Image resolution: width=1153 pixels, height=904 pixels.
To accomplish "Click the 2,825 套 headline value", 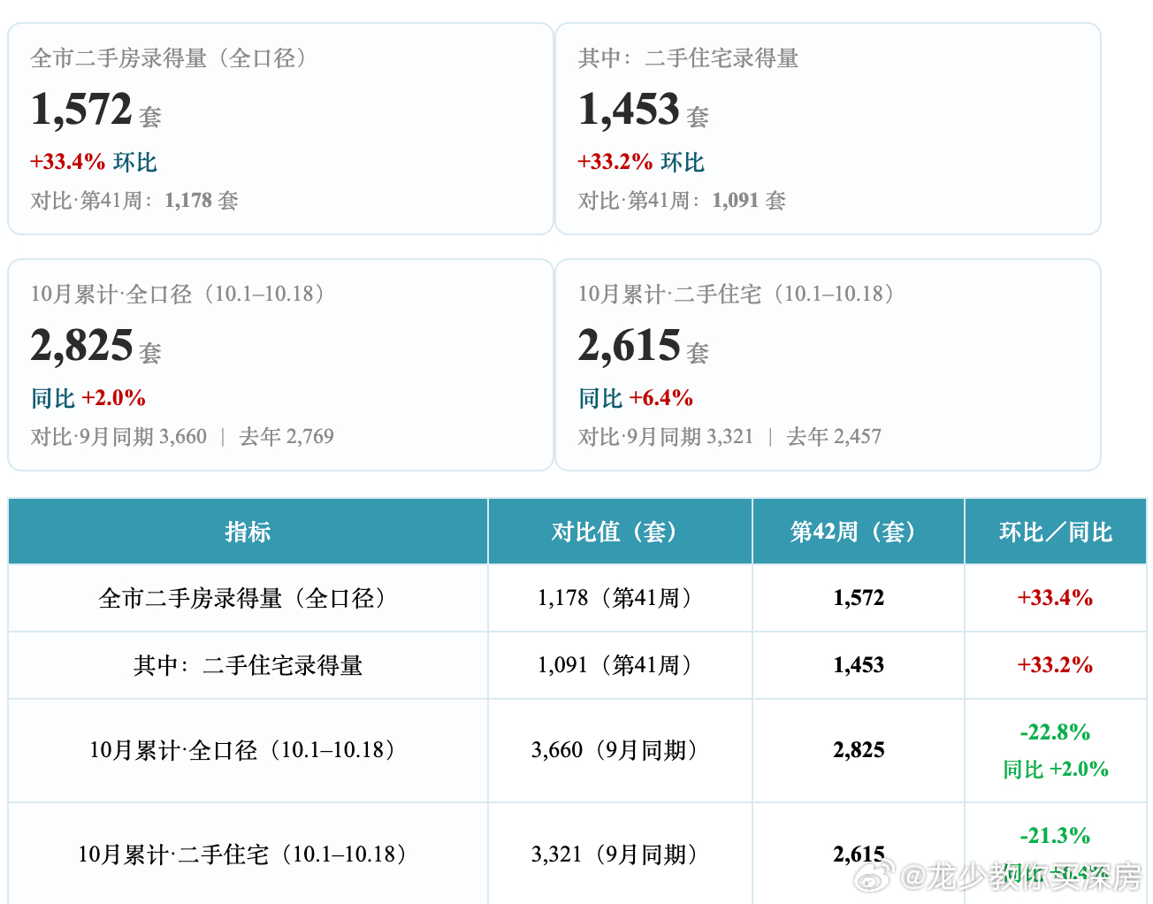I will [96, 348].
